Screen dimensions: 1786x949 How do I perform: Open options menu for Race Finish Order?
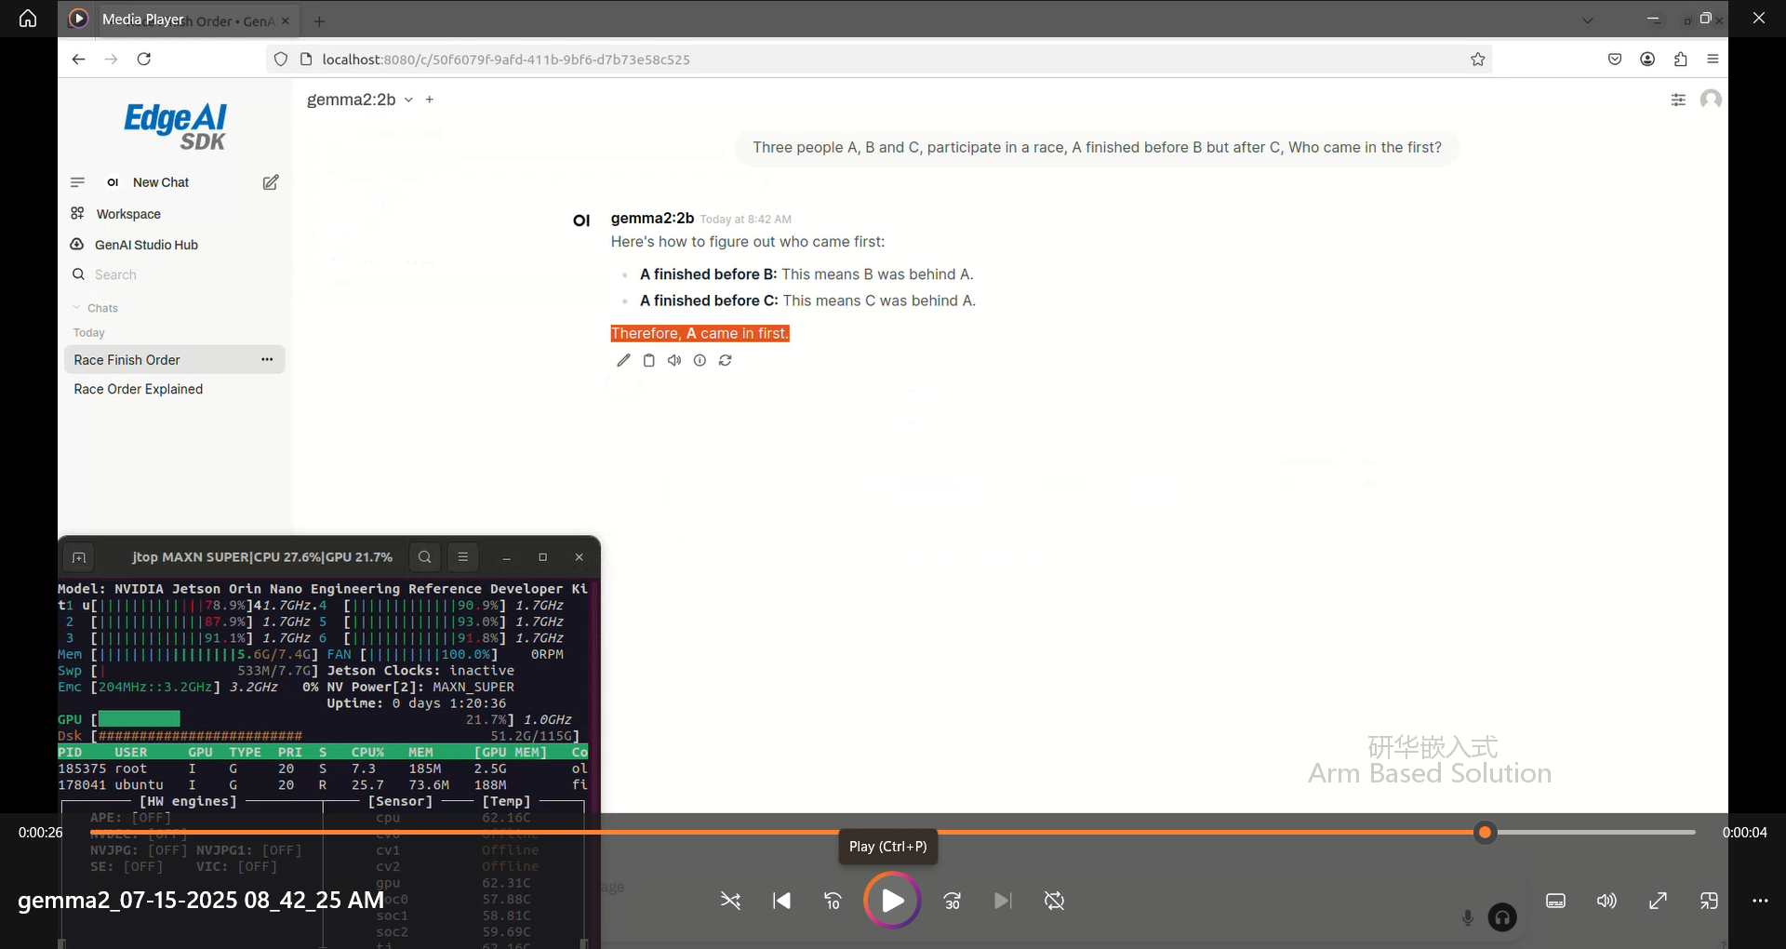267,359
